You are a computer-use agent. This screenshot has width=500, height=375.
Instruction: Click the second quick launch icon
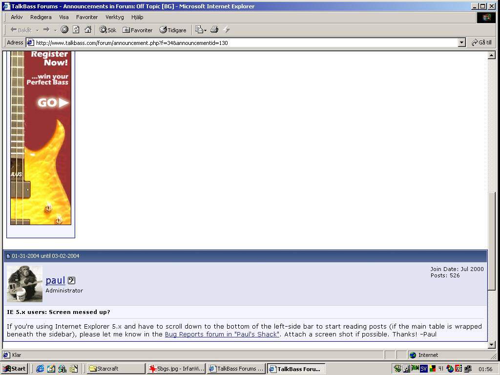pyautogui.click(x=51, y=369)
